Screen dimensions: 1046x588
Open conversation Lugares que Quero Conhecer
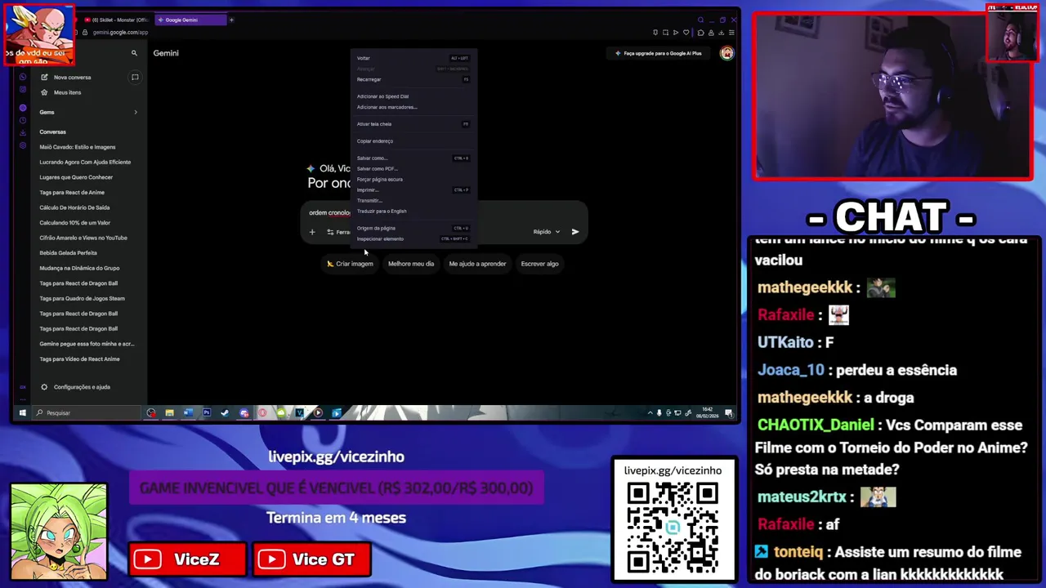tap(76, 177)
